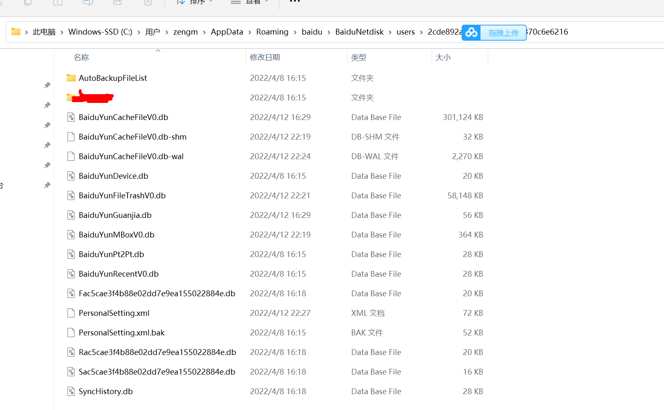Image resolution: width=664 pixels, height=410 pixels.
Task: Open the 查看 view dropdown
Action: pyautogui.click(x=250, y=2)
